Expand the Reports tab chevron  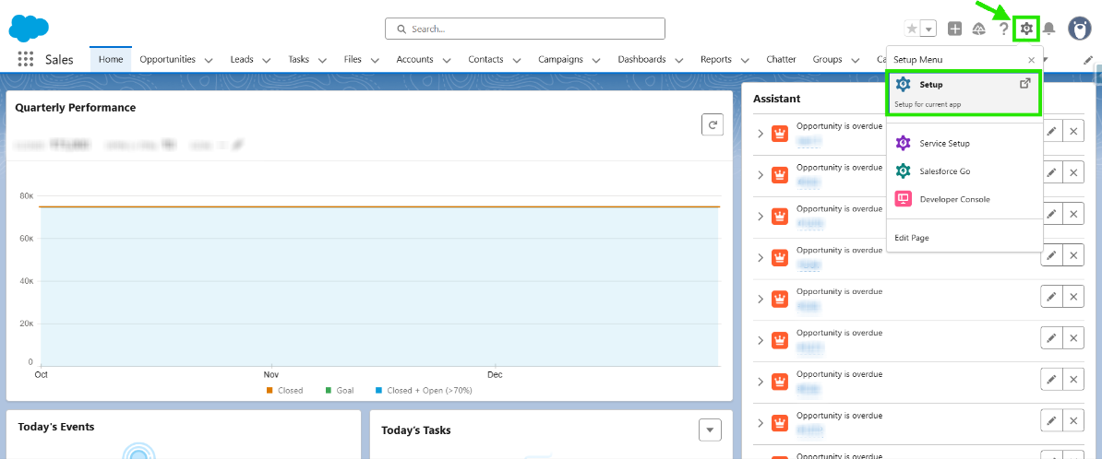(x=745, y=60)
